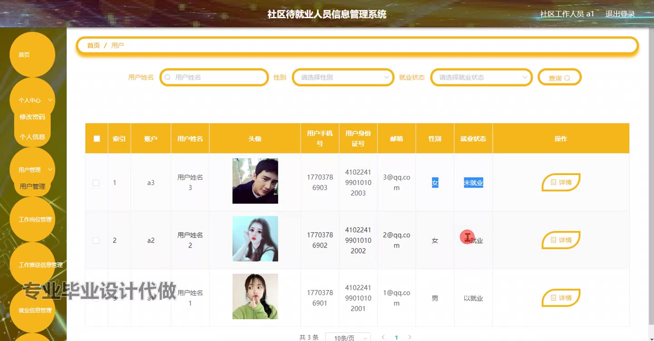Click the 男 gender cell
The width and height of the screenshot is (654, 341).
pyautogui.click(x=435, y=298)
